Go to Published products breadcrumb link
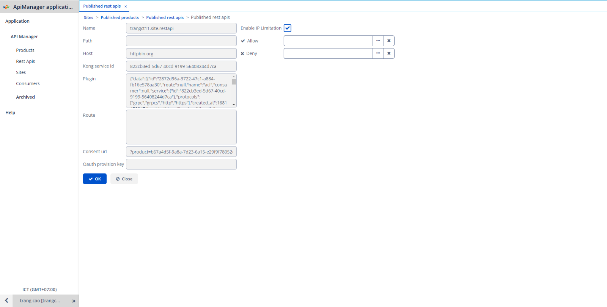 click(x=120, y=17)
